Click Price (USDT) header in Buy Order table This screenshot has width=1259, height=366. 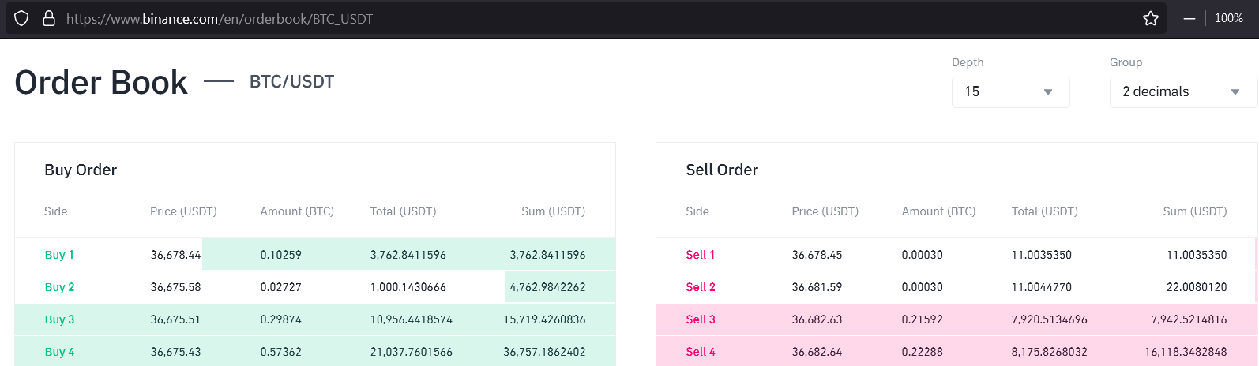click(183, 211)
